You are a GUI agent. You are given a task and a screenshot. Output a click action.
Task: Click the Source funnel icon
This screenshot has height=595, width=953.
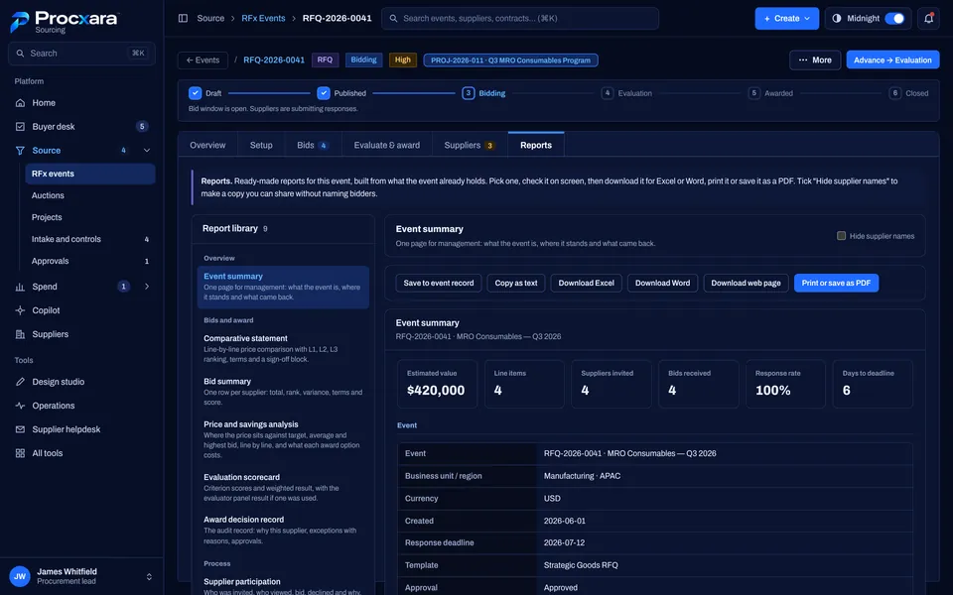click(x=20, y=151)
